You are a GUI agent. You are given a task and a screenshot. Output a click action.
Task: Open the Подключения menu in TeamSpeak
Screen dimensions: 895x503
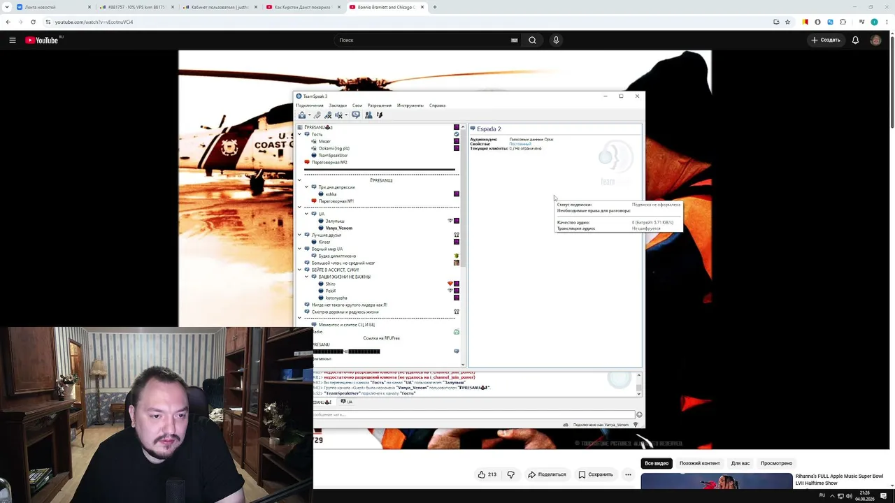pos(310,105)
